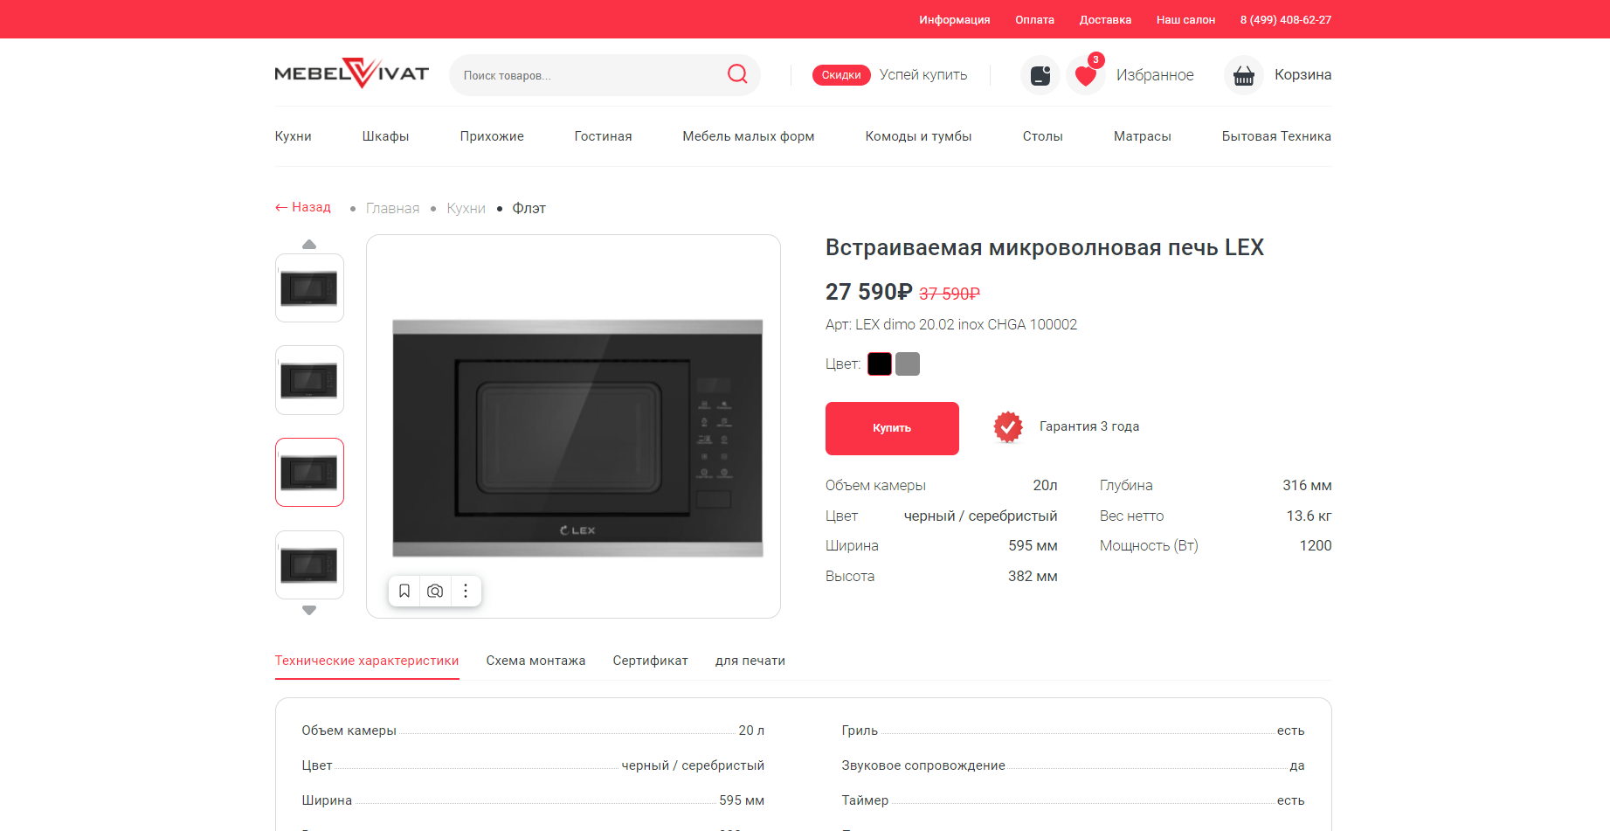Open the Кухни category menu
Image resolution: width=1610 pixels, height=831 pixels.
[293, 136]
